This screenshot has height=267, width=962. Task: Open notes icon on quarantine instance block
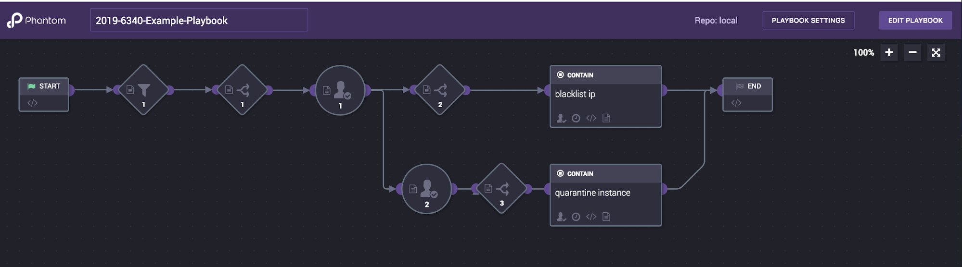pyautogui.click(x=606, y=217)
